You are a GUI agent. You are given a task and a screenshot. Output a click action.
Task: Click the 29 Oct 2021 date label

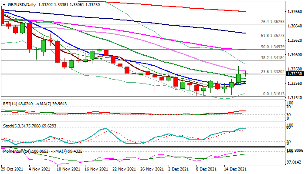[12, 169]
